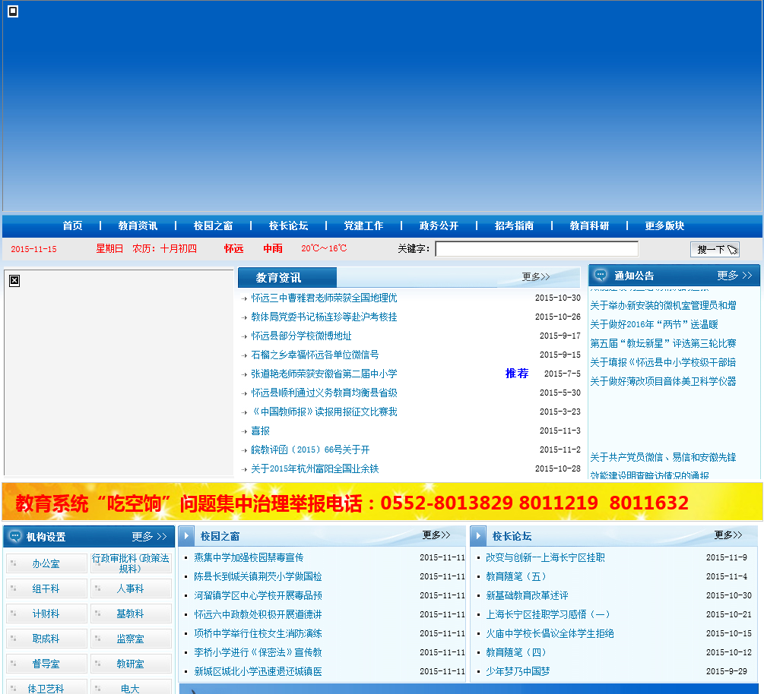Open forum post 教育随笔（五）
The height and width of the screenshot is (694, 764).
pyautogui.click(x=516, y=576)
